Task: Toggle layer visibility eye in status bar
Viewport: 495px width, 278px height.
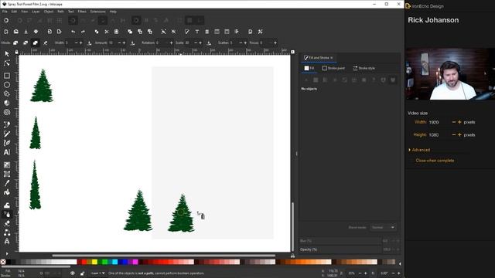Action: tap(72, 273)
